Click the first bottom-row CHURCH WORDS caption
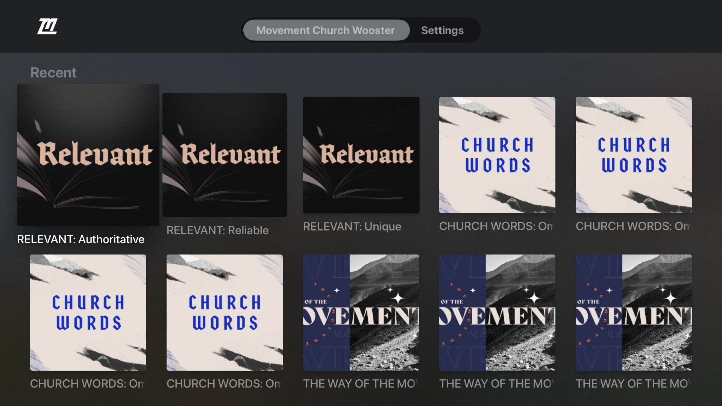 coord(87,384)
